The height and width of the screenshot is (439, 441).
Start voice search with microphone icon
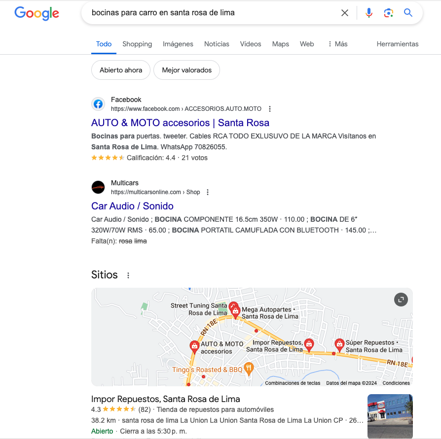click(368, 13)
